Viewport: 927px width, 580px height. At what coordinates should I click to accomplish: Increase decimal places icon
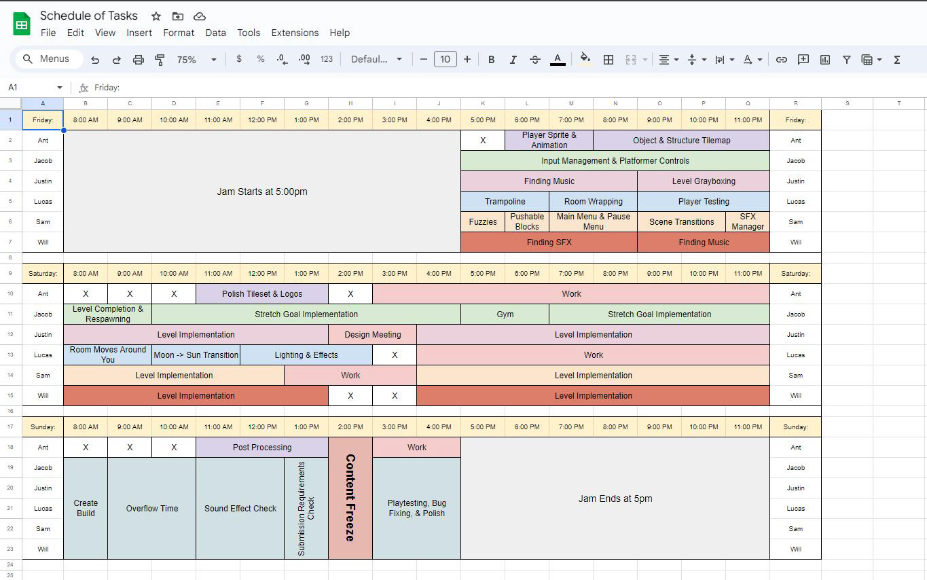(x=304, y=59)
